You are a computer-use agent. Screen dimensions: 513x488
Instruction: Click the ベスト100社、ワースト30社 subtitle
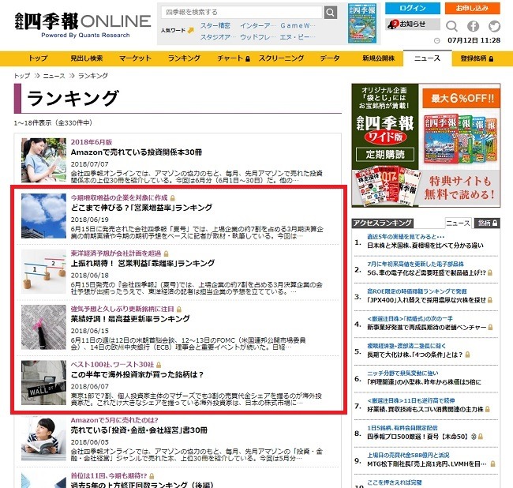(x=112, y=365)
